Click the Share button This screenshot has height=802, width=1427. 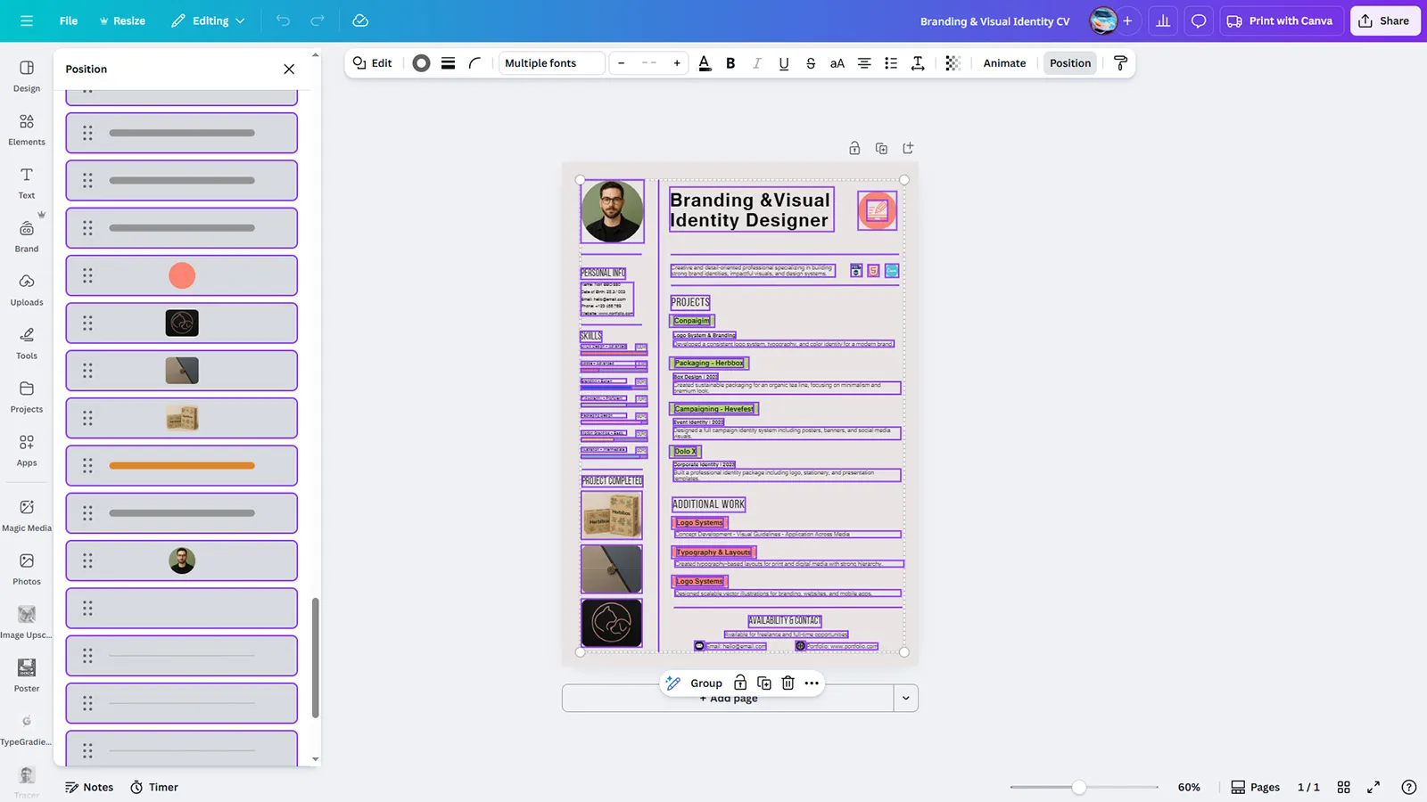(x=1384, y=20)
